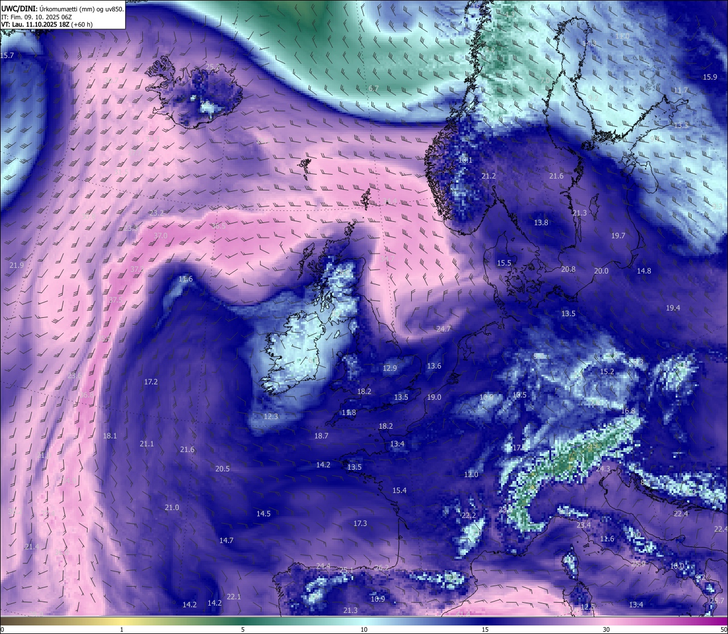728x634 pixels.
Task: Click the map value '23.4'
Action: coord(584,525)
